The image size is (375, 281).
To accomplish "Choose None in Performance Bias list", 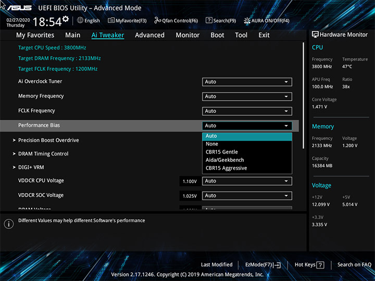I will pos(247,144).
